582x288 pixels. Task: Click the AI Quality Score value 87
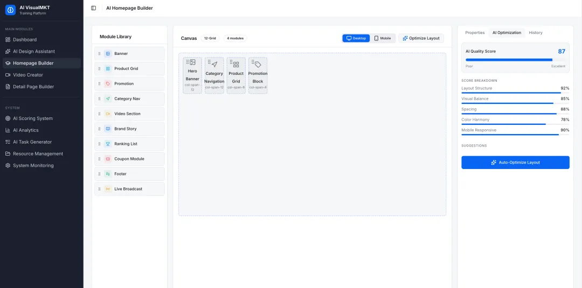point(562,52)
